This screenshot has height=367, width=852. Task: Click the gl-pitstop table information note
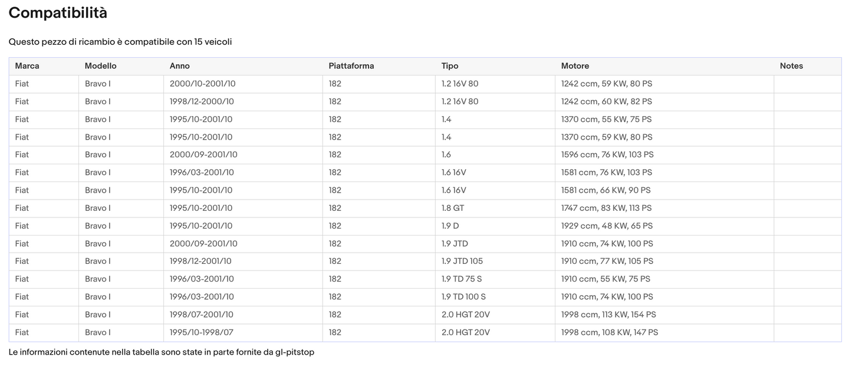click(x=161, y=352)
